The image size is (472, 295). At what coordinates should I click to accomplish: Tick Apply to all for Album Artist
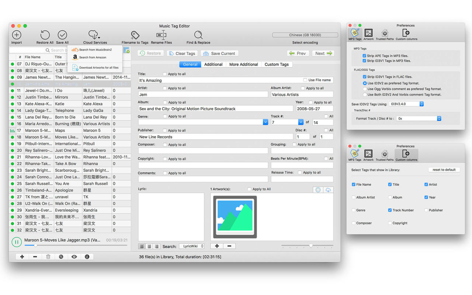click(303, 88)
